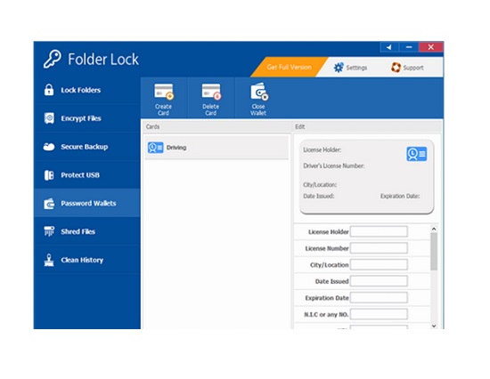Select Protect USB drive icon
This screenshot has width=490, height=379.
[49, 175]
